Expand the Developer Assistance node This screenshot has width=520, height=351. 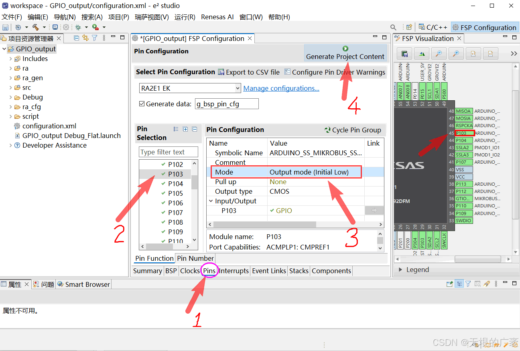pyautogui.click(x=11, y=145)
